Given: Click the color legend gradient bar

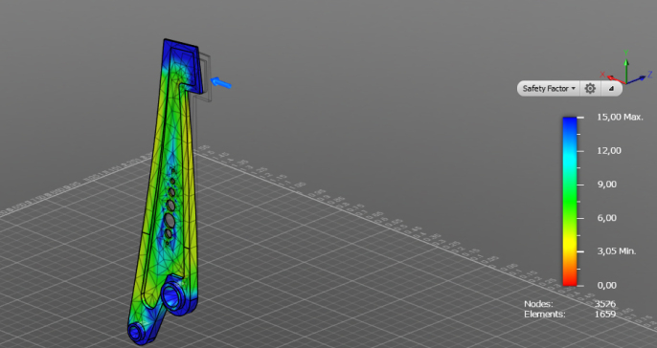Looking at the screenshot, I should 570,202.
